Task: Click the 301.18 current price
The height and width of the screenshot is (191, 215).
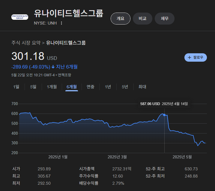Action: [28, 56]
